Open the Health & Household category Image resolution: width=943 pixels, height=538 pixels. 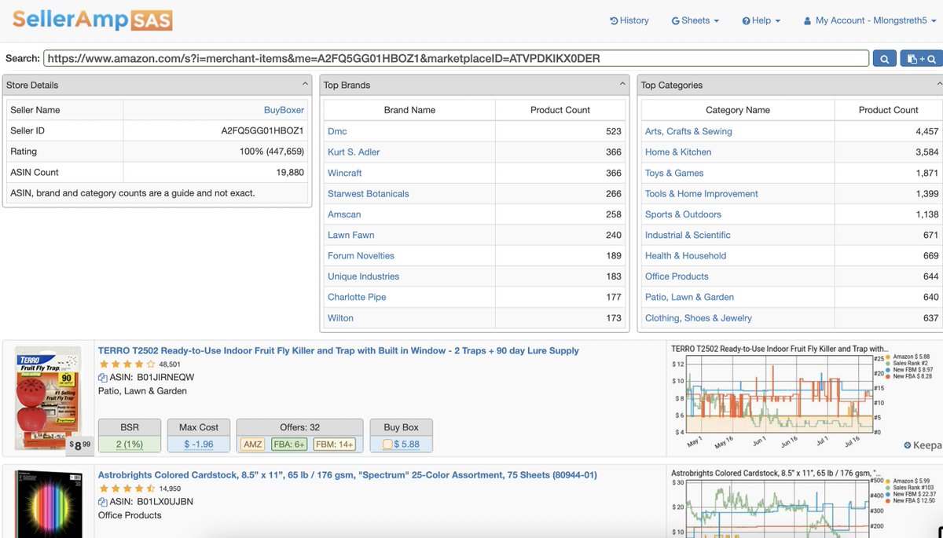685,255
